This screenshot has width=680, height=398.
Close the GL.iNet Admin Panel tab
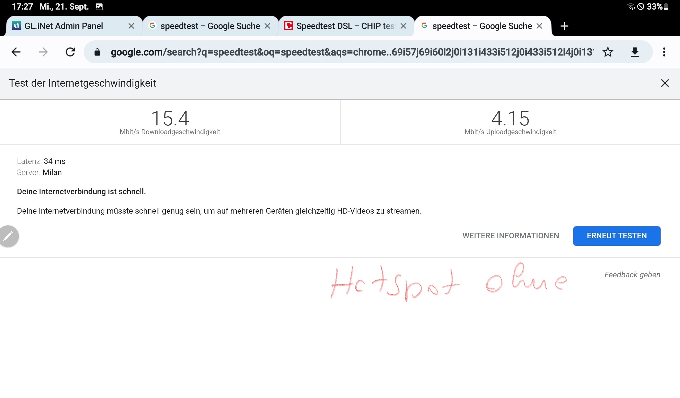coord(131,26)
